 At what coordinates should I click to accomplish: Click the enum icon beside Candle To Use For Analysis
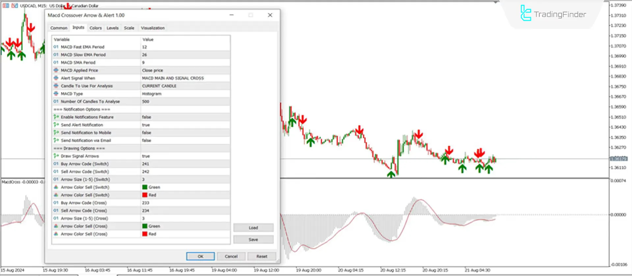(56, 86)
